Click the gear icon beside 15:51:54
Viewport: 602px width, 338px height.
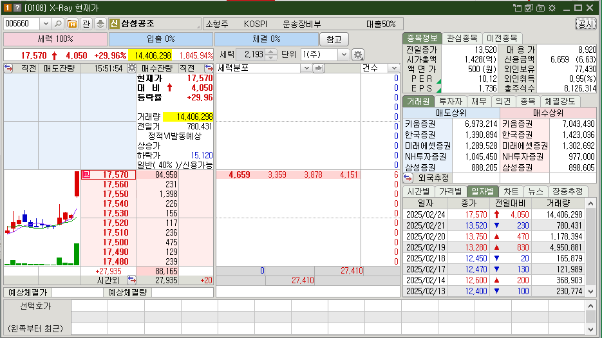132,68
